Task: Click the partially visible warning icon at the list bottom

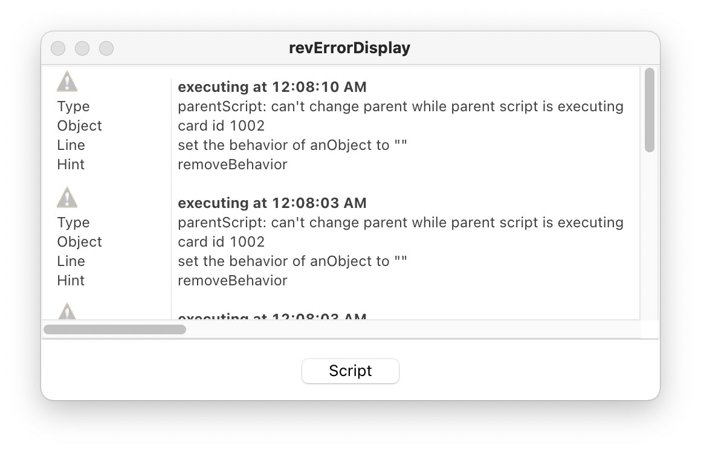Action: point(67,313)
